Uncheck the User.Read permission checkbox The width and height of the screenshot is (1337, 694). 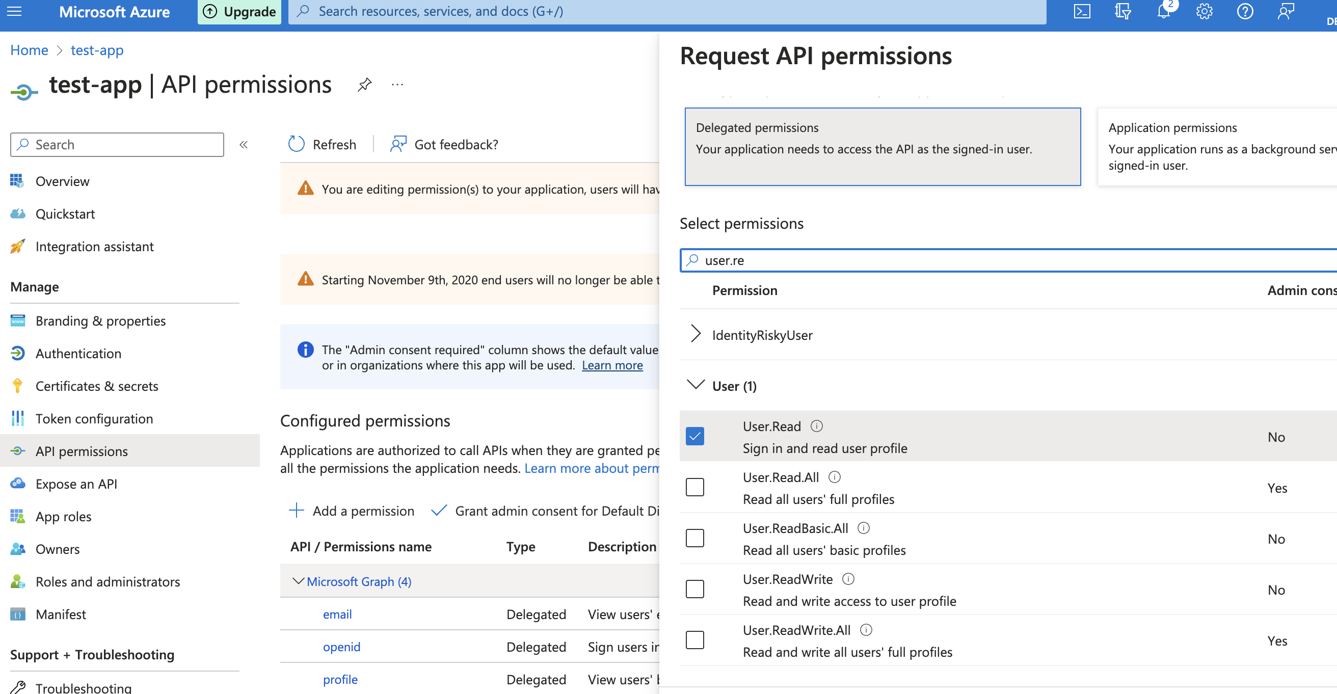(x=695, y=436)
